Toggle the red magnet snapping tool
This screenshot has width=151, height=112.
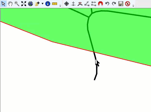pyautogui.click(x=100, y=4)
